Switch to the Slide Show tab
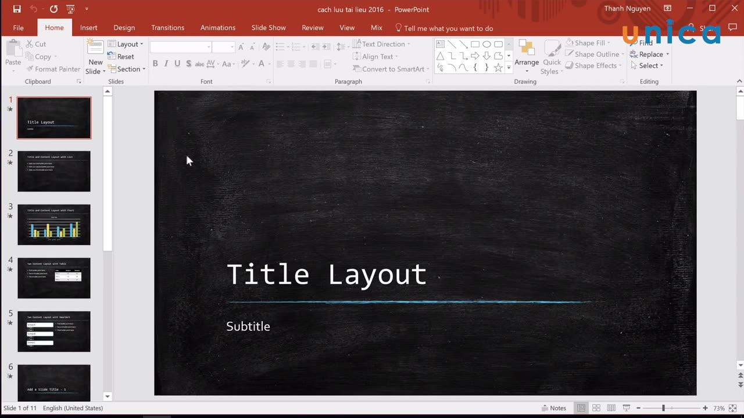 click(269, 28)
